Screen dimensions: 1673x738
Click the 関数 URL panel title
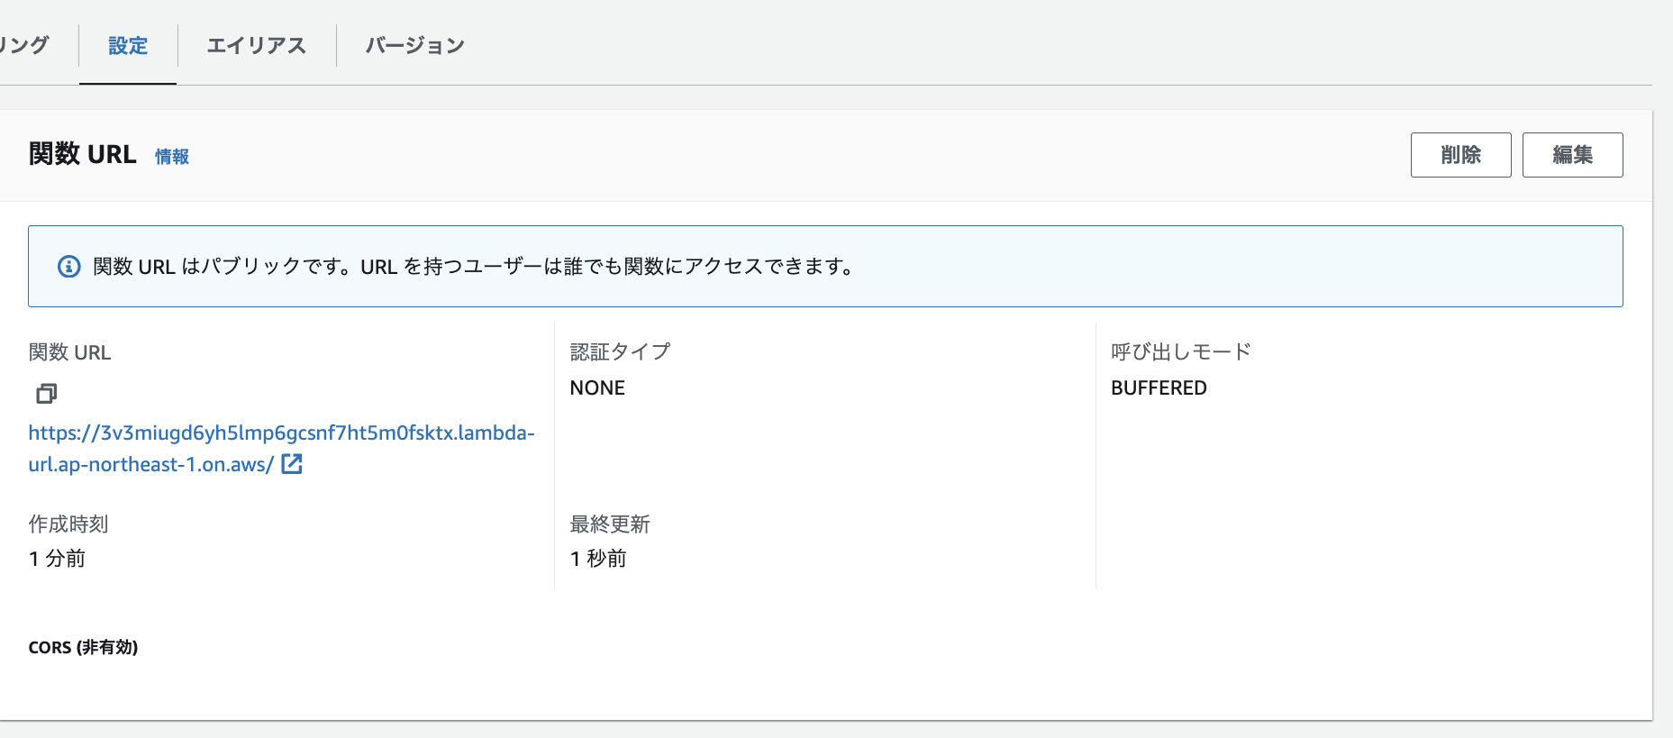coord(83,154)
